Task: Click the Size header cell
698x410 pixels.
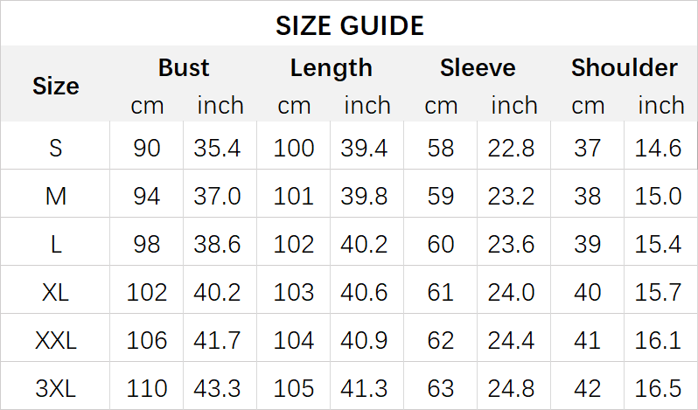Action: [x=56, y=86]
